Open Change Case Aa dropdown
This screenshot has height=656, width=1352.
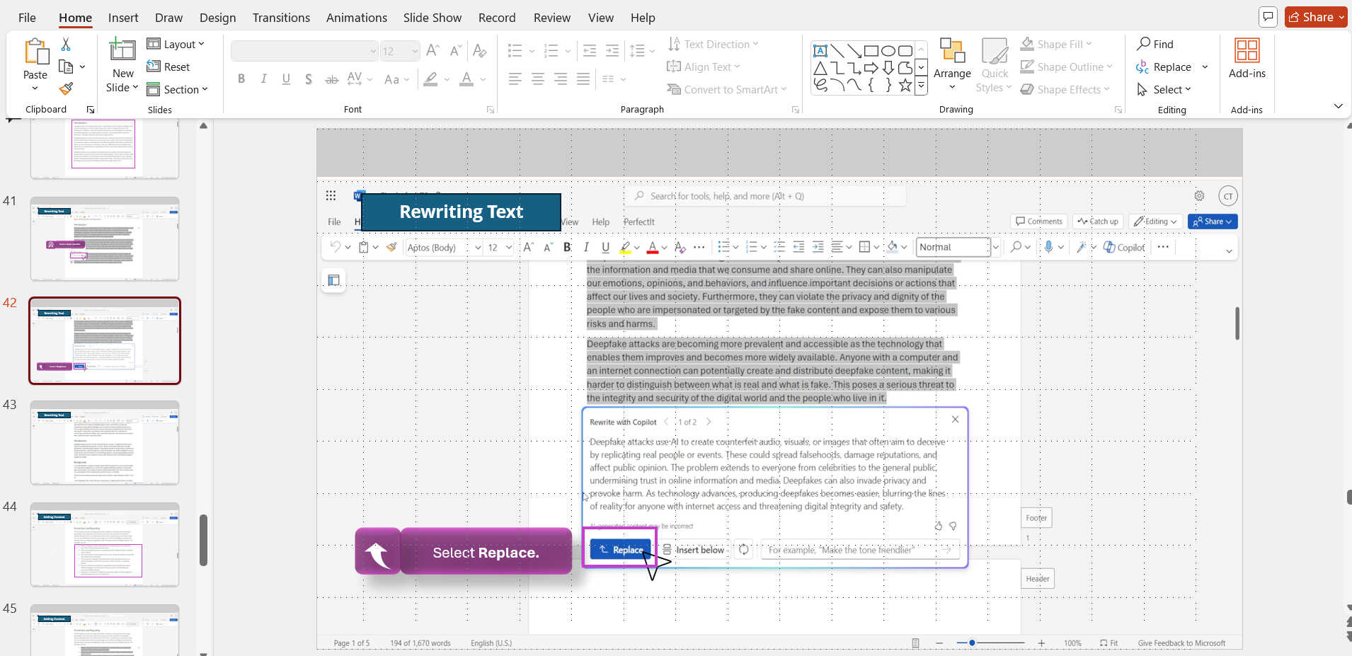(396, 79)
